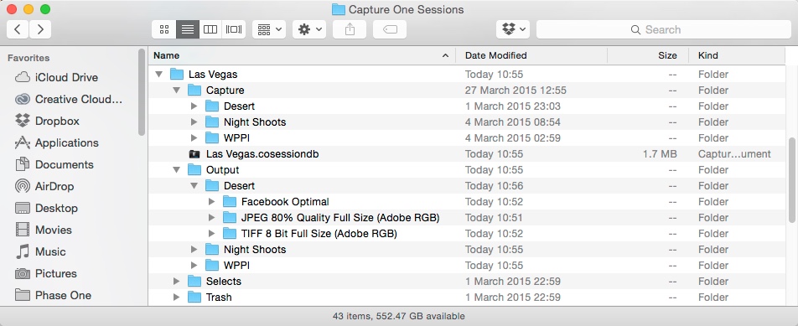
Task: Go back with the left arrow button
Action: 18,29
